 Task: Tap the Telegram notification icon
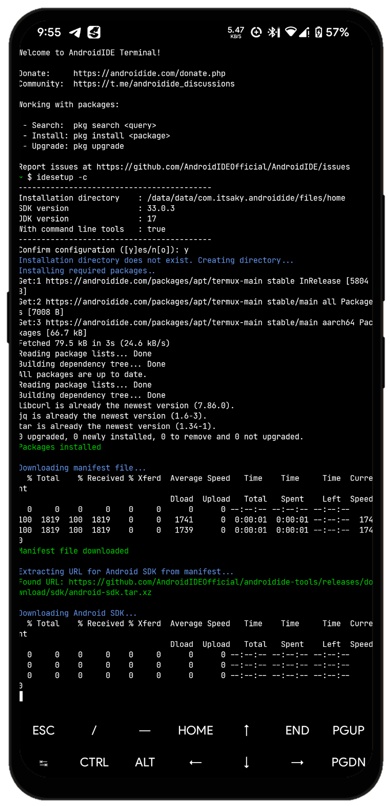(x=75, y=33)
